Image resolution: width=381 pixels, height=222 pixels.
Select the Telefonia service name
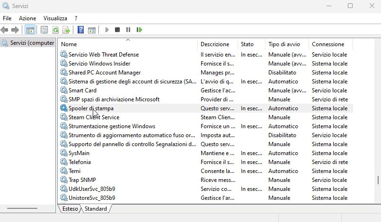(x=80, y=162)
